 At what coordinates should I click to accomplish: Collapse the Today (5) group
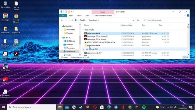(x=83, y=30)
